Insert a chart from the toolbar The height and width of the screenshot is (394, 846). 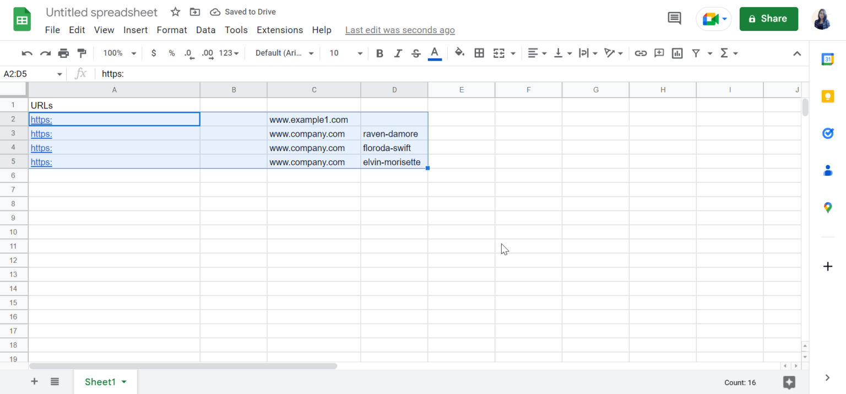pyautogui.click(x=677, y=53)
